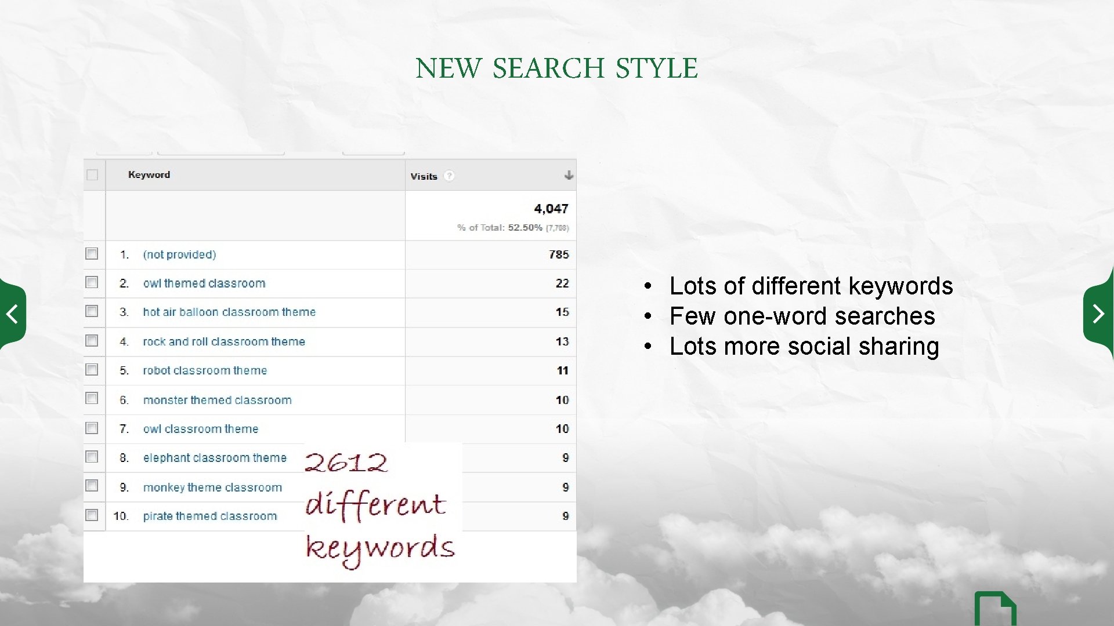1114x626 pixels.
Task: Click the Visits help question mark
Action: point(449,176)
